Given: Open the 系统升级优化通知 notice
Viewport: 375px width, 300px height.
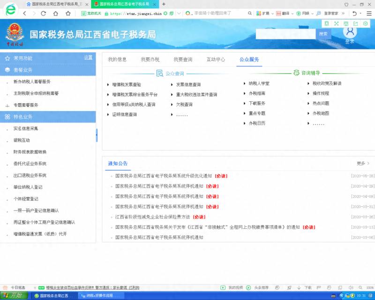Looking at the screenshot, I should [164, 176].
